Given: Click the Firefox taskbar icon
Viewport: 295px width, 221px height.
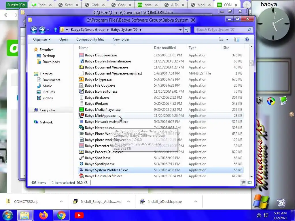Looking at the screenshot, I should click(x=44, y=215).
